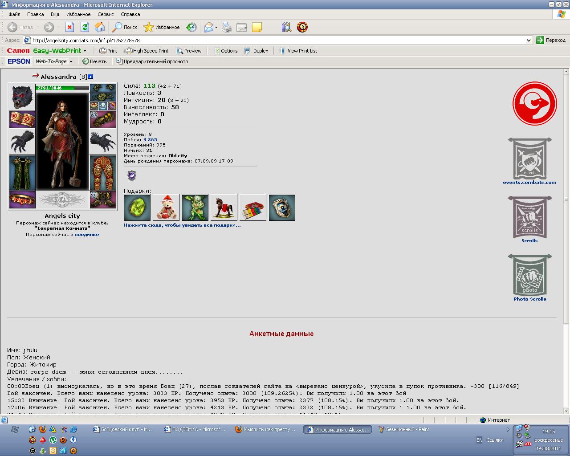Open the Справка menu
Screen dimensions: 570x456
130,14
